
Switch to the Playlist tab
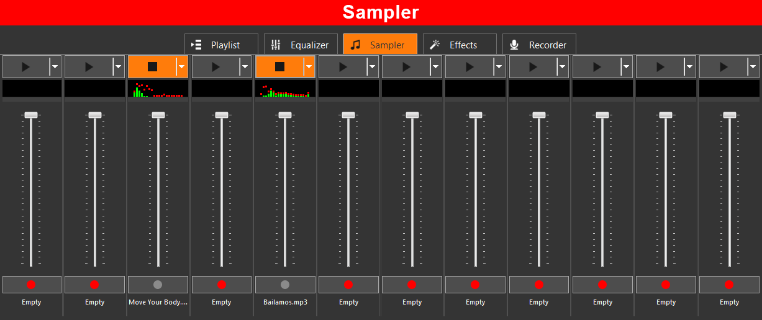click(x=221, y=45)
